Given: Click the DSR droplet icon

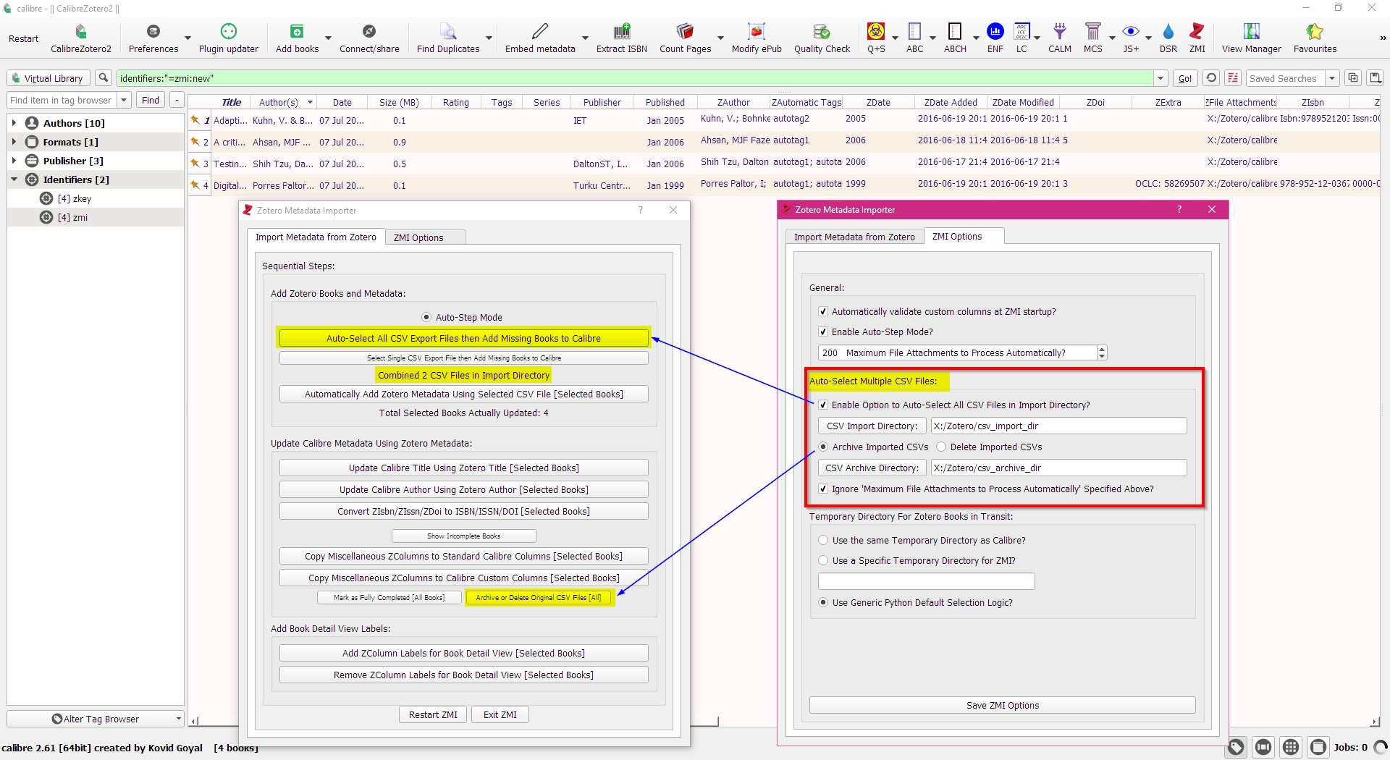Looking at the screenshot, I should coord(1168,32).
